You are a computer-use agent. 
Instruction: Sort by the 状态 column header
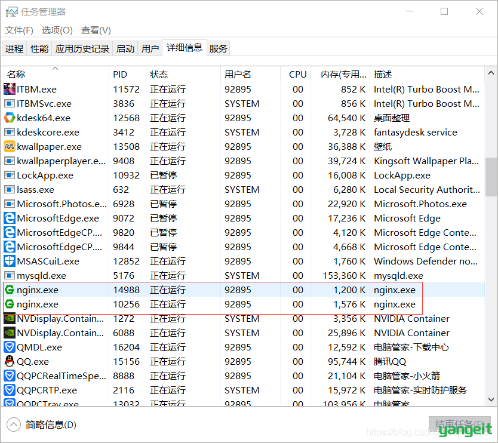[x=183, y=74]
